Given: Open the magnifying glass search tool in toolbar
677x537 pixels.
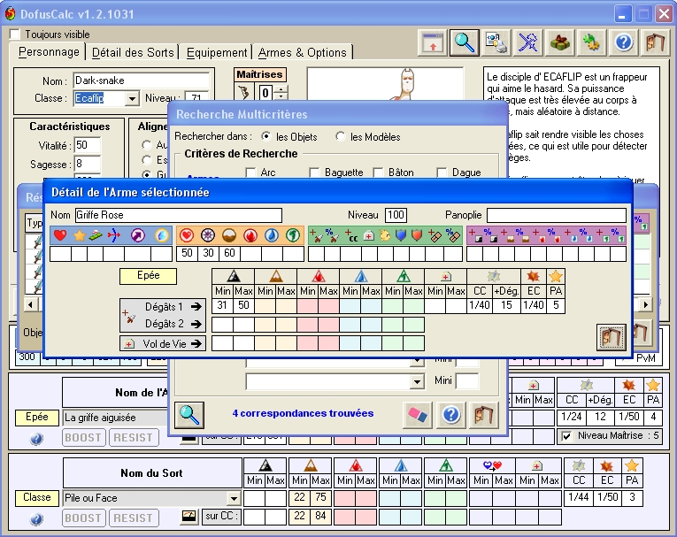Looking at the screenshot, I should [465, 42].
